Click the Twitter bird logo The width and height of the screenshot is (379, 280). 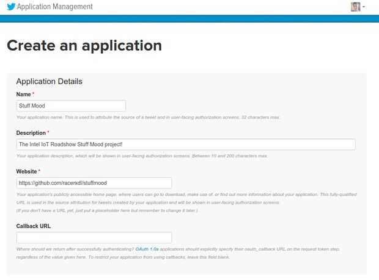pos(10,7)
